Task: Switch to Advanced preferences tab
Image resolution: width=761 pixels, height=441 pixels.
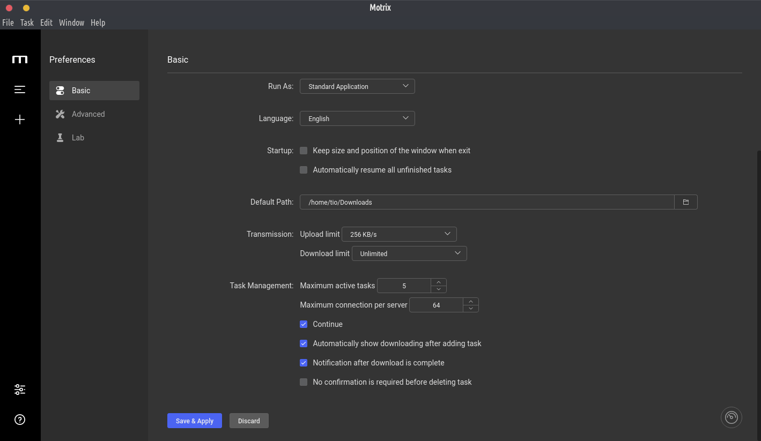Action: (88, 114)
